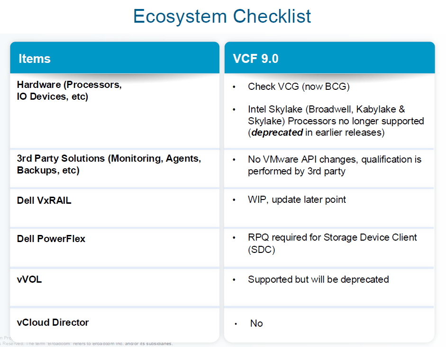The height and width of the screenshot is (347, 446).
Task: Select the 'WIP, update later point' text
Action: pyautogui.click(x=297, y=200)
